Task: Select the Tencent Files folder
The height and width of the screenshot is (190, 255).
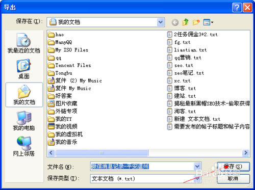Action: tap(69, 65)
